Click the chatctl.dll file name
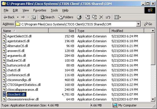This screenshot has width=157, height=109. (x=14, y=70)
